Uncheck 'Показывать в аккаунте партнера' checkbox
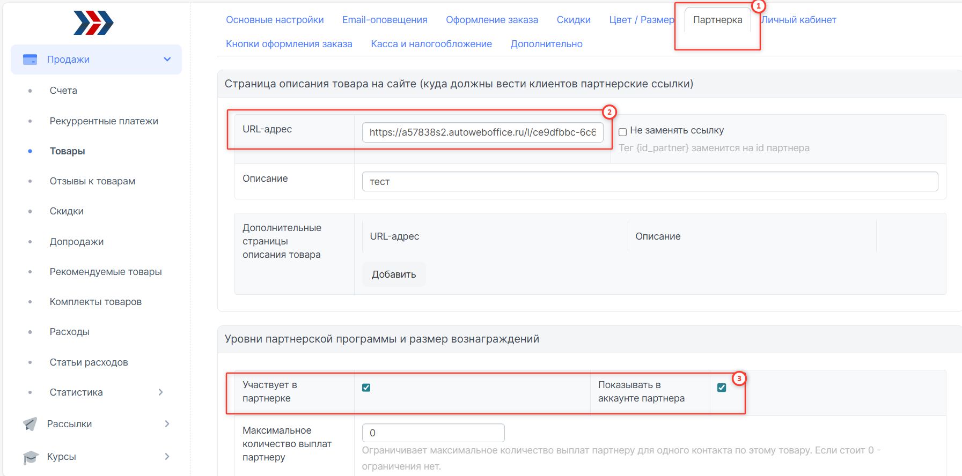This screenshot has width=962, height=476. point(722,388)
